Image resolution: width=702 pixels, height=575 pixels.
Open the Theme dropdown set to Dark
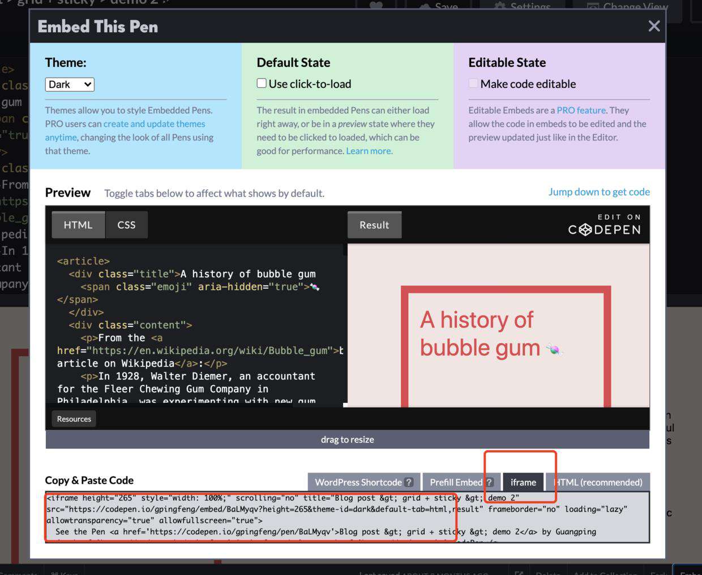coord(70,84)
